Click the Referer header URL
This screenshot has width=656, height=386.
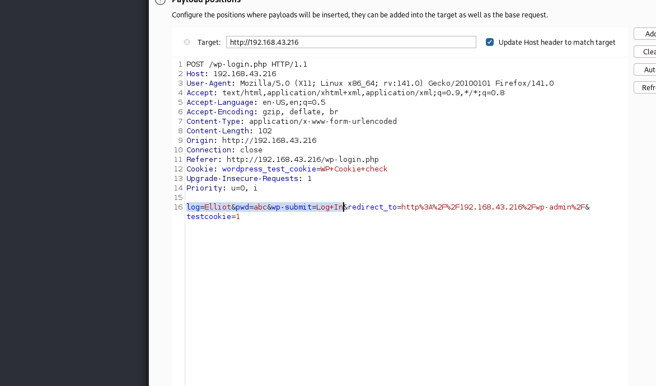[299, 159]
